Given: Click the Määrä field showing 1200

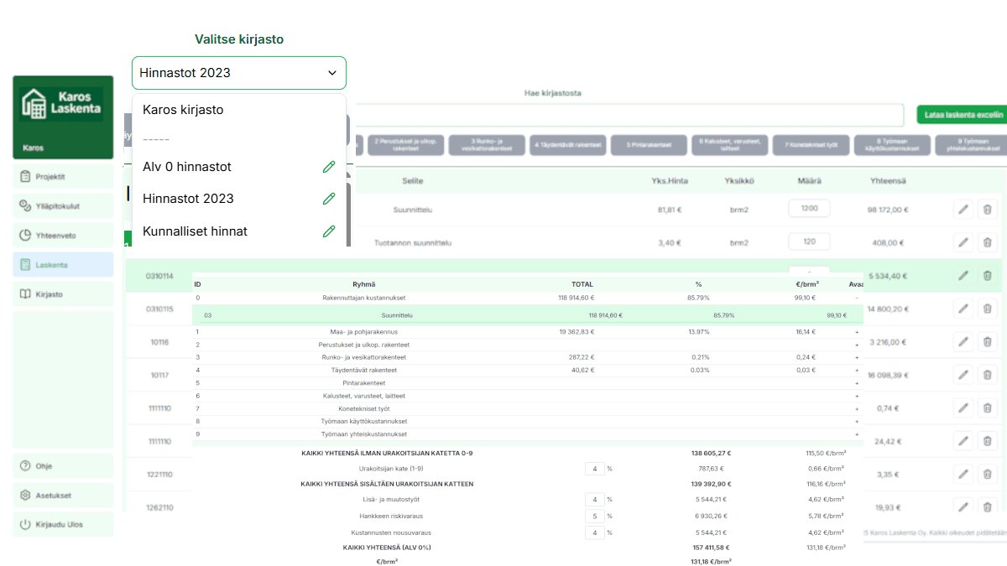Looking at the screenshot, I should click(x=809, y=209).
